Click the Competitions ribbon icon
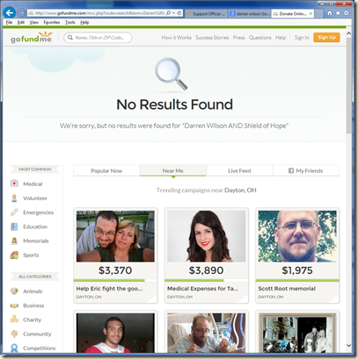This screenshot has height=359, width=358. click(x=14, y=348)
